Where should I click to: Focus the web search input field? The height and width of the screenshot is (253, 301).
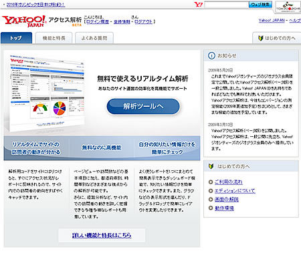tap(226, 5)
